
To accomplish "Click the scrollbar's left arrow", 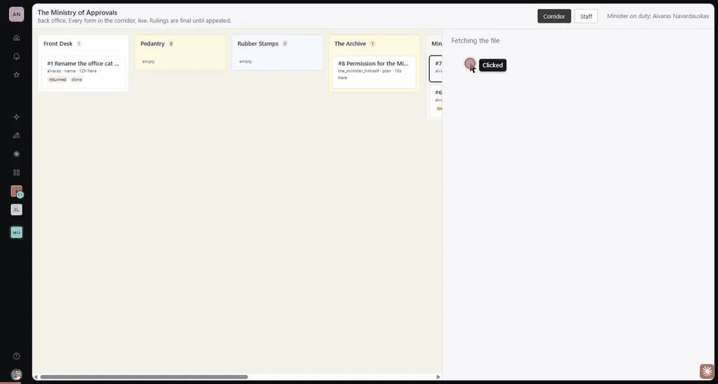I will point(36,377).
